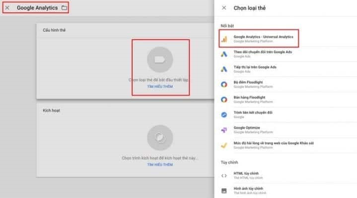Select the Google Khảo sát website satisfaction tag

click(288, 146)
